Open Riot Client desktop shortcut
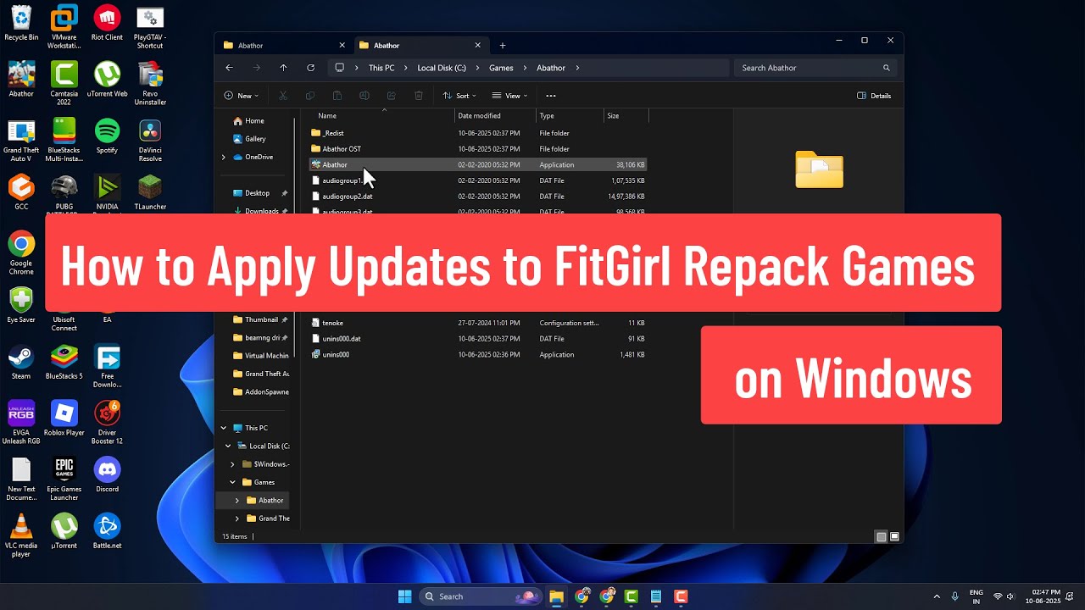This screenshot has width=1085, height=610. (107, 23)
